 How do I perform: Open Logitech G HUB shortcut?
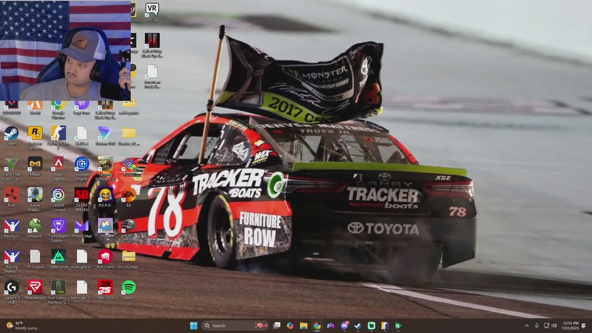pyautogui.click(x=12, y=292)
